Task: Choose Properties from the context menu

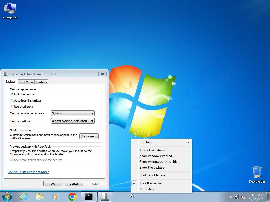Action: [x=161, y=189]
